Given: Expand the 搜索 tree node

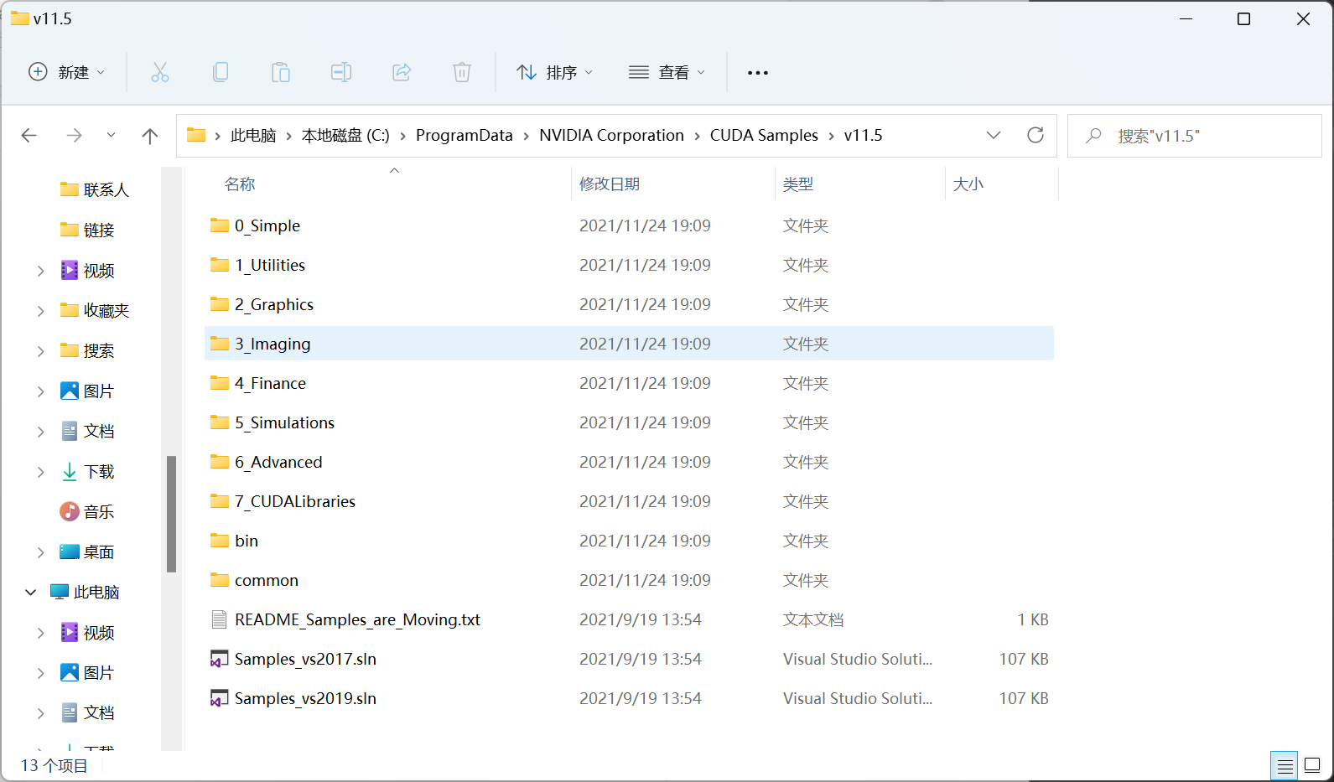Looking at the screenshot, I should tap(40, 351).
